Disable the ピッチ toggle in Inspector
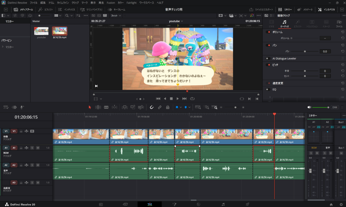Screen dimensions: 346x207 (268, 65)
